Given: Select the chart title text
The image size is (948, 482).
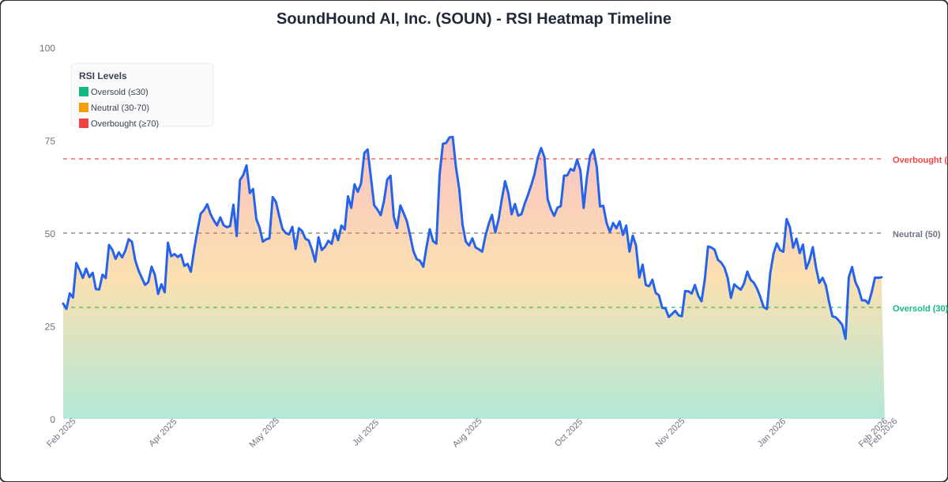Looking at the screenshot, I should pos(474,18).
